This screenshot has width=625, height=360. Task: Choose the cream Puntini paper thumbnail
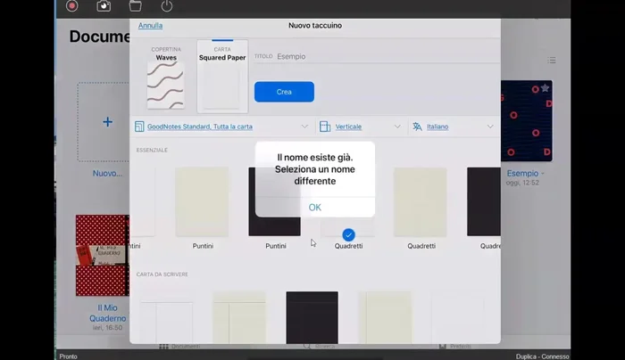[202, 202]
